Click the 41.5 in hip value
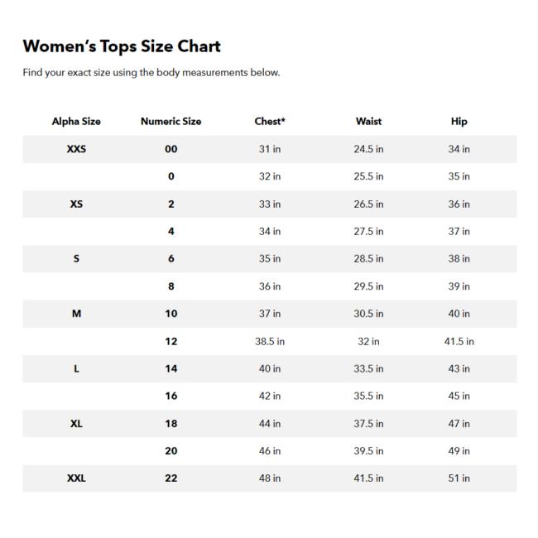This screenshot has height=538, width=538. click(x=459, y=341)
